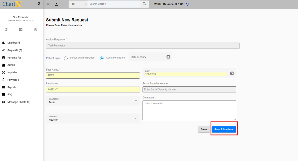
Task: Open the Date of Injury calendar picker
Action: click(168, 57)
